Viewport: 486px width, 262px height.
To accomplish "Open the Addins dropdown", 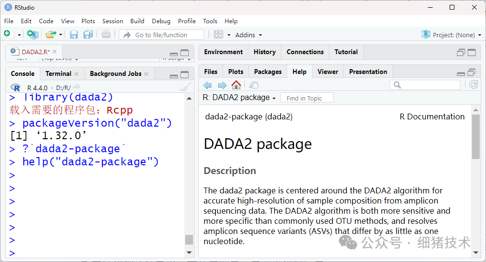I will (248, 35).
